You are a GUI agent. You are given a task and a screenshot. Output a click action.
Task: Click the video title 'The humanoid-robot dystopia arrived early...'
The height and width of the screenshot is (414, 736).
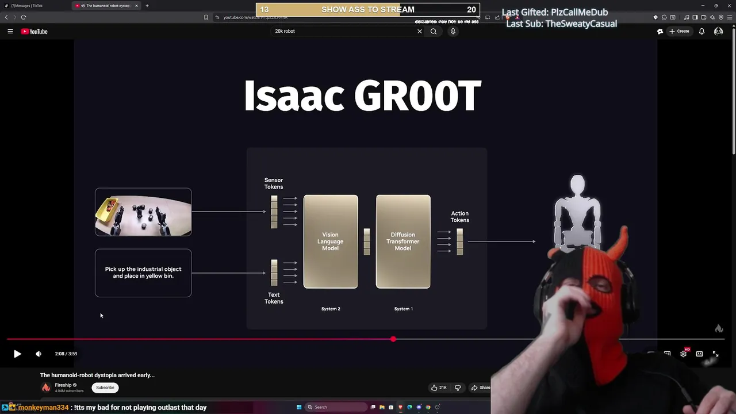(x=97, y=375)
